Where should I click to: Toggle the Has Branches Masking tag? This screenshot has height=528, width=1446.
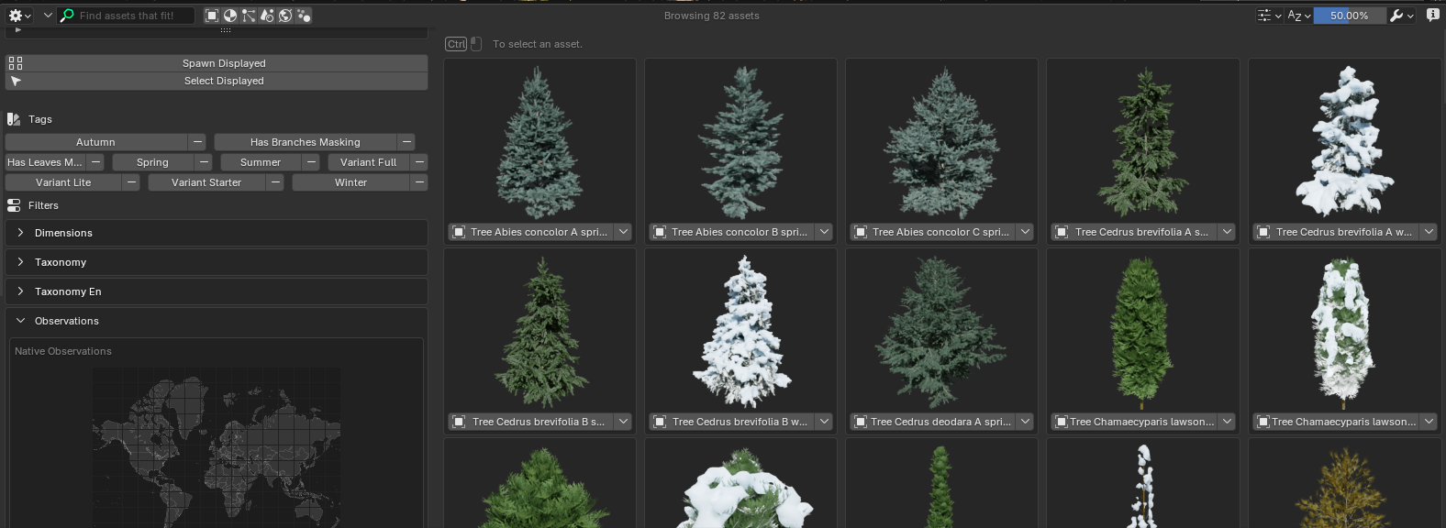306,142
